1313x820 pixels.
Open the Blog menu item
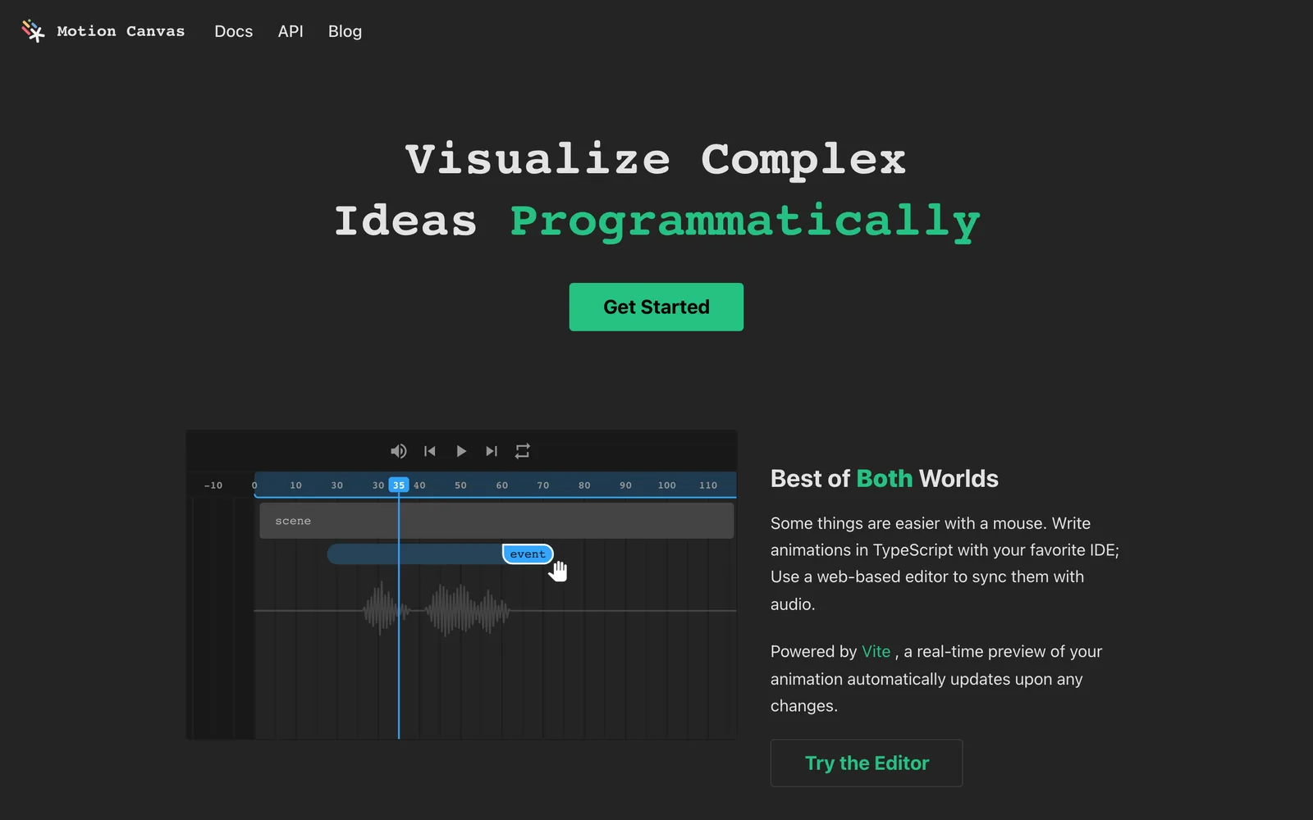tap(345, 31)
